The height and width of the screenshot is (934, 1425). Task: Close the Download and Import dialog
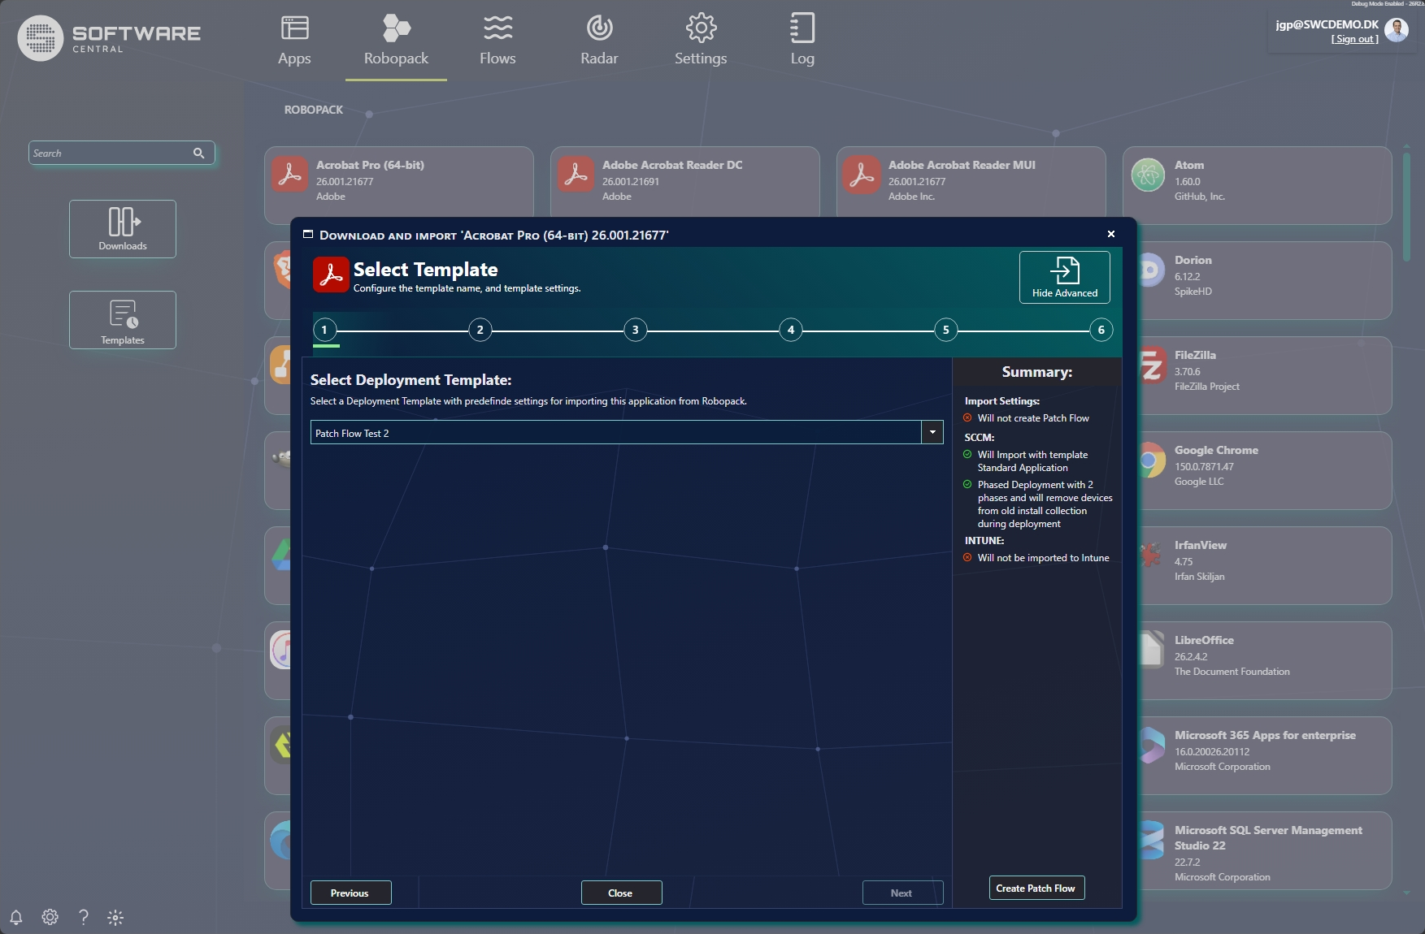(1111, 234)
